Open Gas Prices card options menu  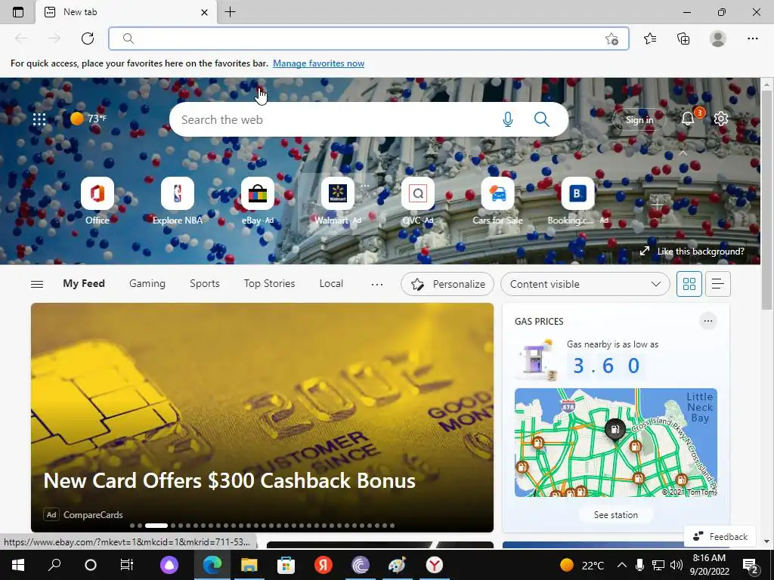pos(707,321)
